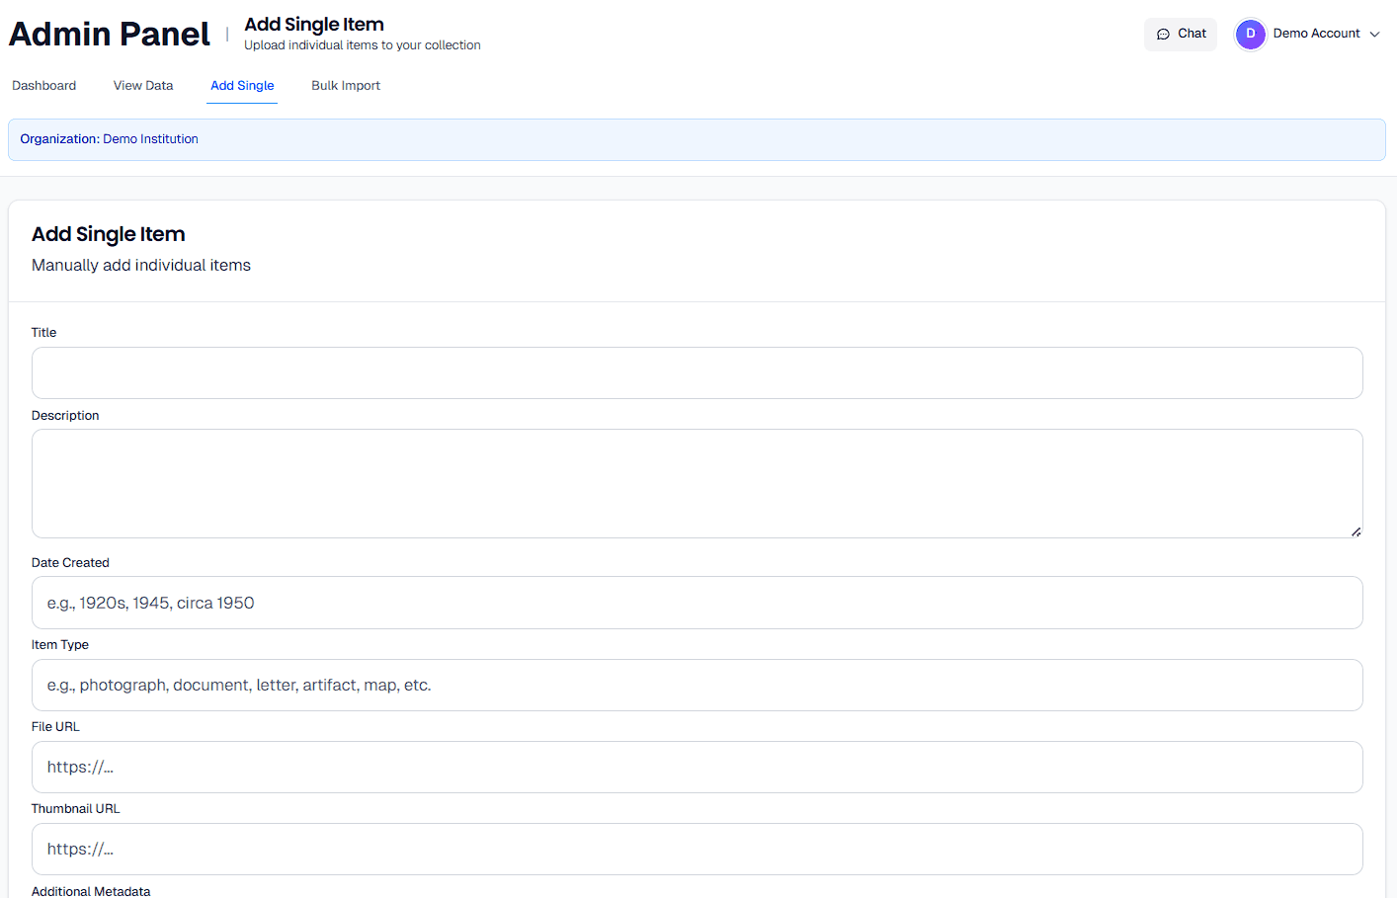Viewport: 1397px width, 898px height.
Task: Switch to the View Data tab
Action: (x=143, y=86)
